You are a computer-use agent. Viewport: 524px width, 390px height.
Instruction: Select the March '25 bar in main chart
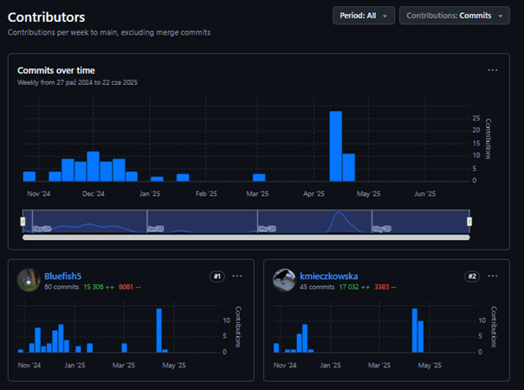259,177
